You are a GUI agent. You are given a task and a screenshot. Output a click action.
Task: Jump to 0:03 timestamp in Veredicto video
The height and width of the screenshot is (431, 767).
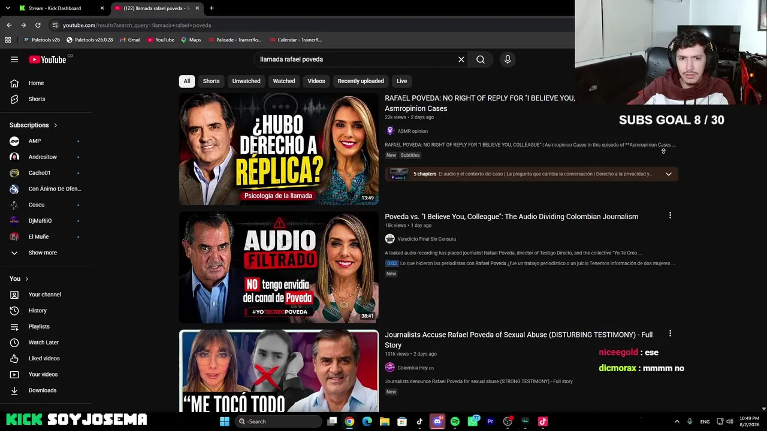[392, 263]
